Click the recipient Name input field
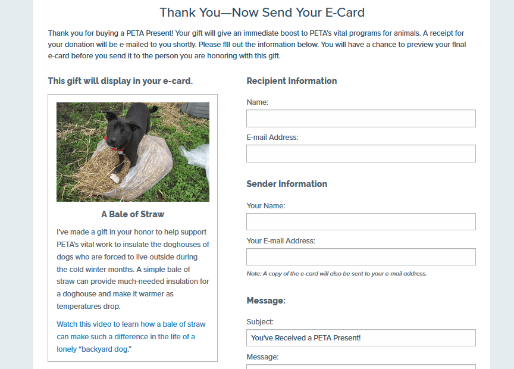This screenshot has width=514, height=369. [361, 118]
